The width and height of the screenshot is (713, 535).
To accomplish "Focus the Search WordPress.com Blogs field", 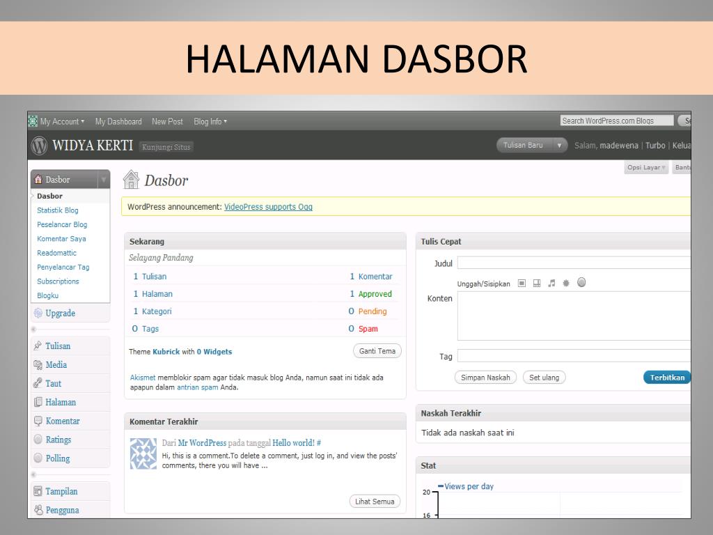I will click(617, 121).
